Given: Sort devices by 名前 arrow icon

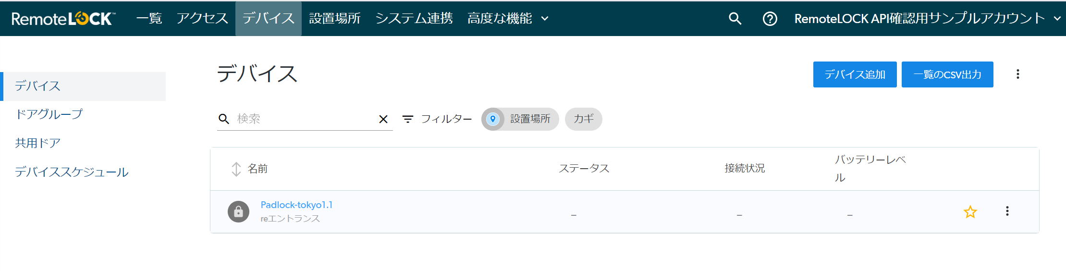Looking at the screenshot, I should [236, 169].
